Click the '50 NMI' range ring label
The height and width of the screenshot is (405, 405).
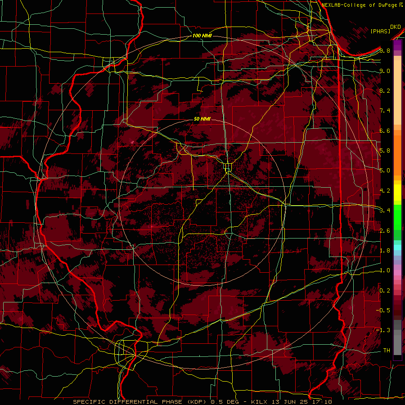pos(202,119)
